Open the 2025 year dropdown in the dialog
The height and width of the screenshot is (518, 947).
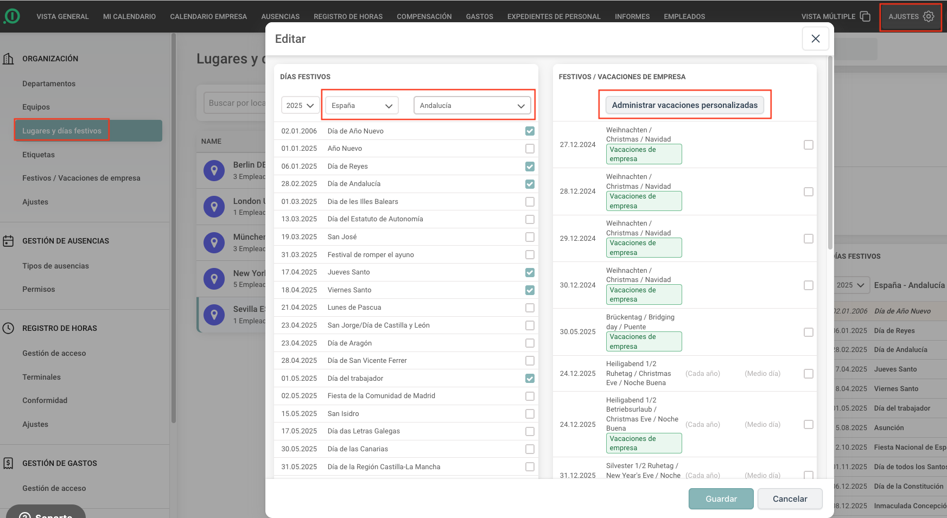[300, 105]
